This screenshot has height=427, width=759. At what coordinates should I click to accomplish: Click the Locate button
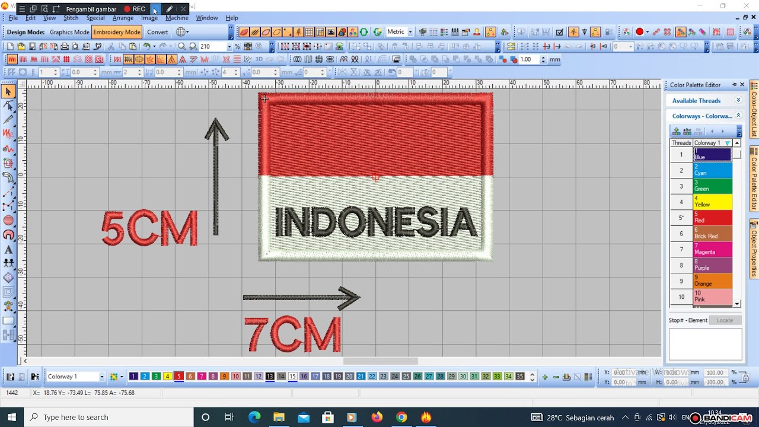tap(725, 320)
